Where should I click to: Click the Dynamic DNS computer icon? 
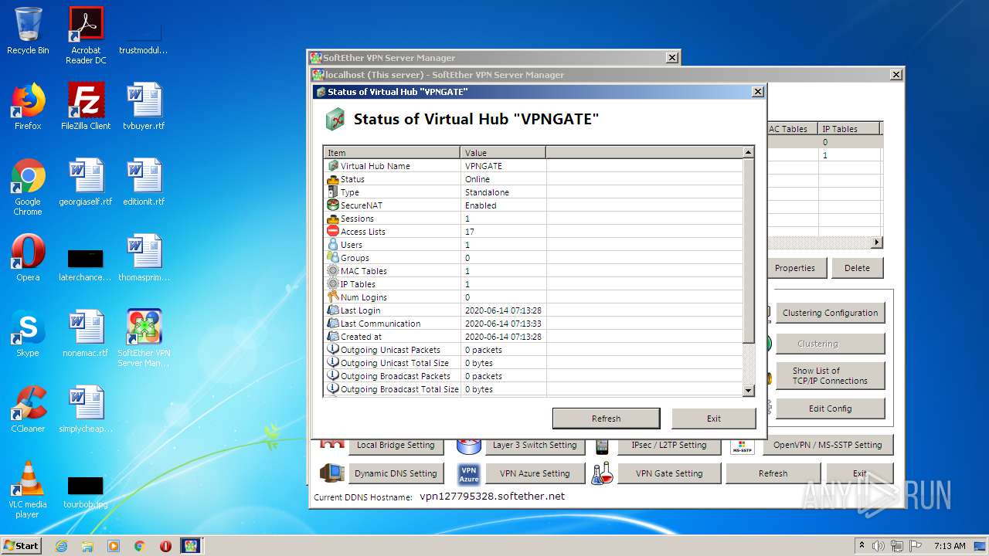coord(332,473)
